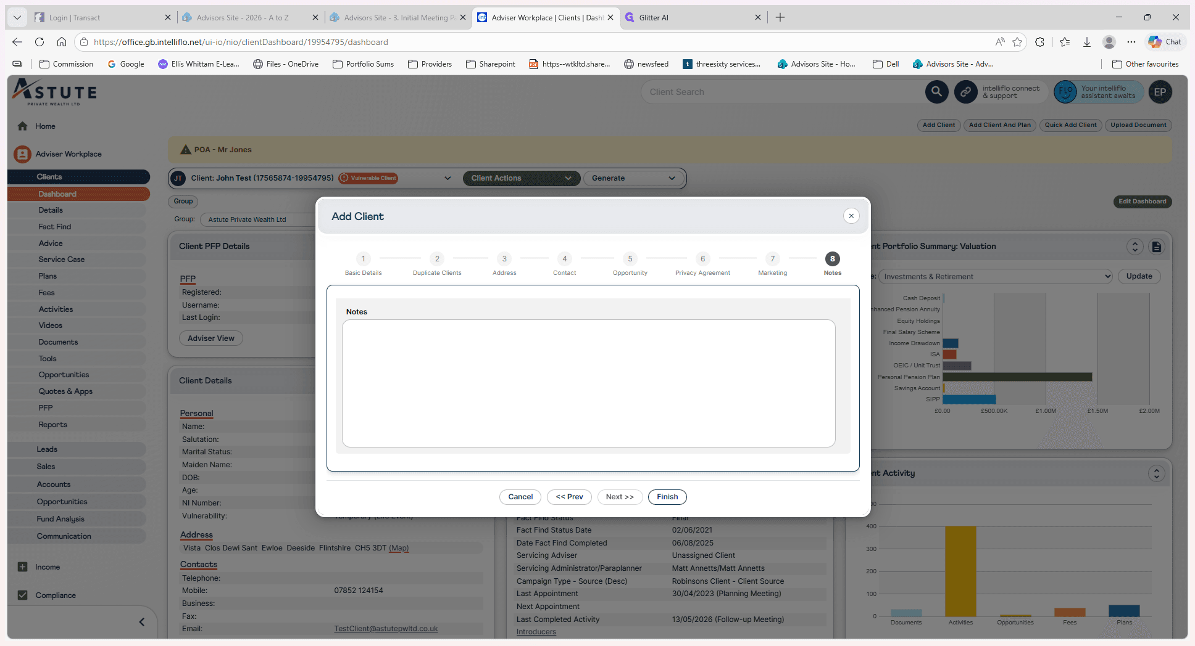Click the Cancel button in dialog

coord(520,497)
